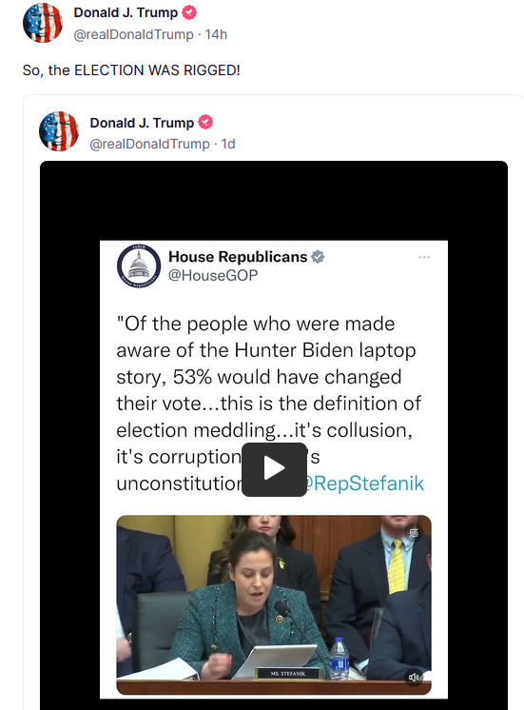Viewport: 524px width, 710px height.
Task: Click the quoted post's flag avatar
Action: tap(59, 131)
